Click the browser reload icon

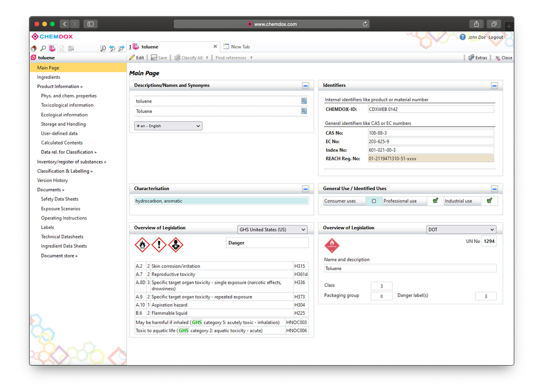[365, 24]
